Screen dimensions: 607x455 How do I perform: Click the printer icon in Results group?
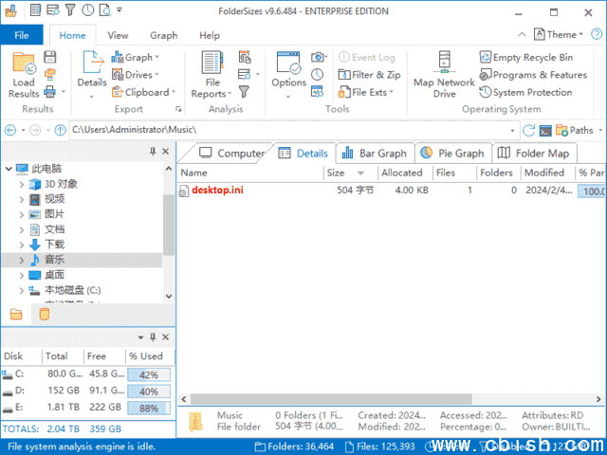click(x=50, y=92)
